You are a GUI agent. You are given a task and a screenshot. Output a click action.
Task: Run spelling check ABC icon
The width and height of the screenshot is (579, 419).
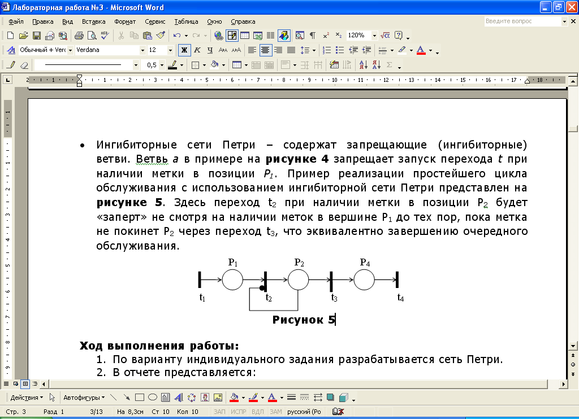click(105, 36)
